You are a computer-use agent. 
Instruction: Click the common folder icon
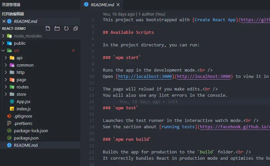click(x=12, y=65)
